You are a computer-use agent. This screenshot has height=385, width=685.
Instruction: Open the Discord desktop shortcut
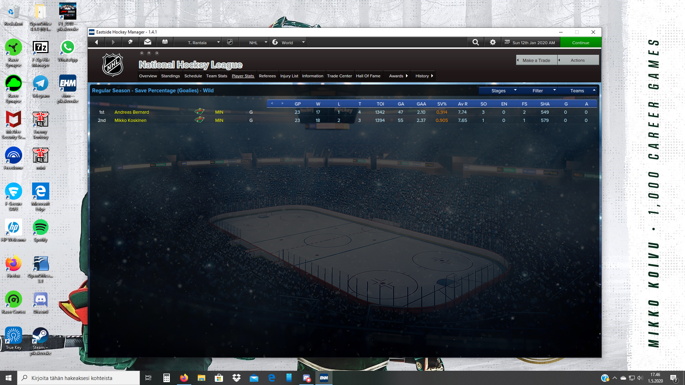(x=41, y=302)
